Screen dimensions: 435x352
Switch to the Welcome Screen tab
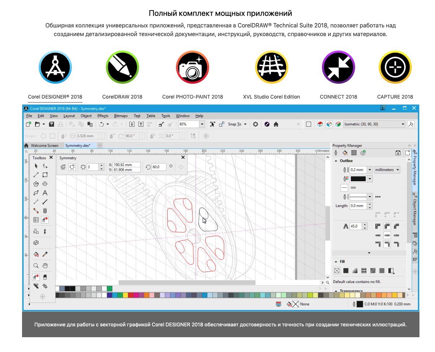[44, 145]
